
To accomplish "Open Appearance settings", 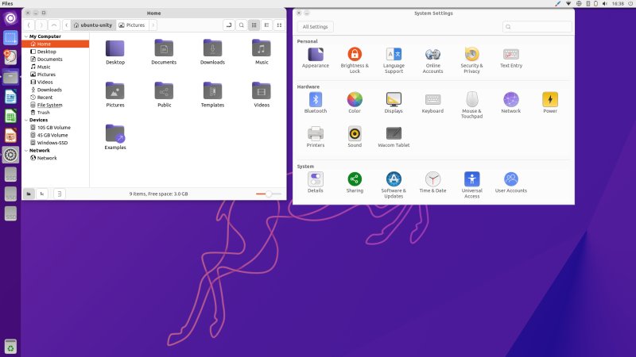I will pos(315,57).
